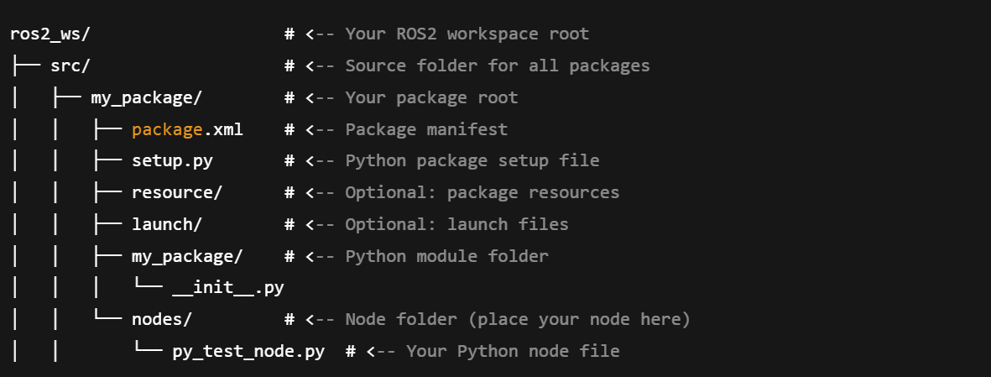Click comment 'Python package setup file'
The image size is (991, 377).
[x=472, y=160]
